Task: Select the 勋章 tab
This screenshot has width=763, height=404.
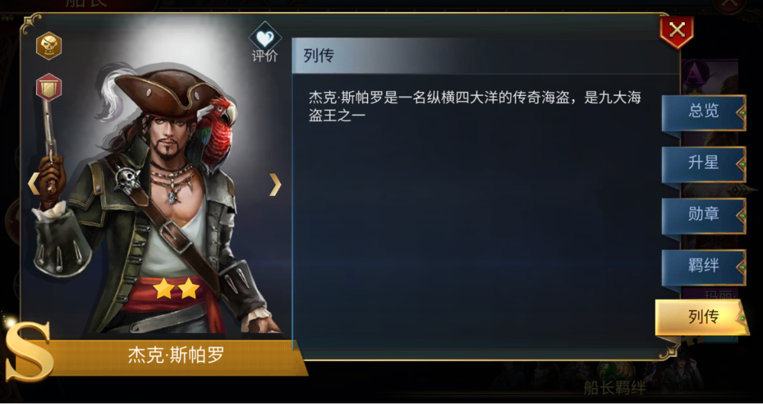Action: point(703,215)
